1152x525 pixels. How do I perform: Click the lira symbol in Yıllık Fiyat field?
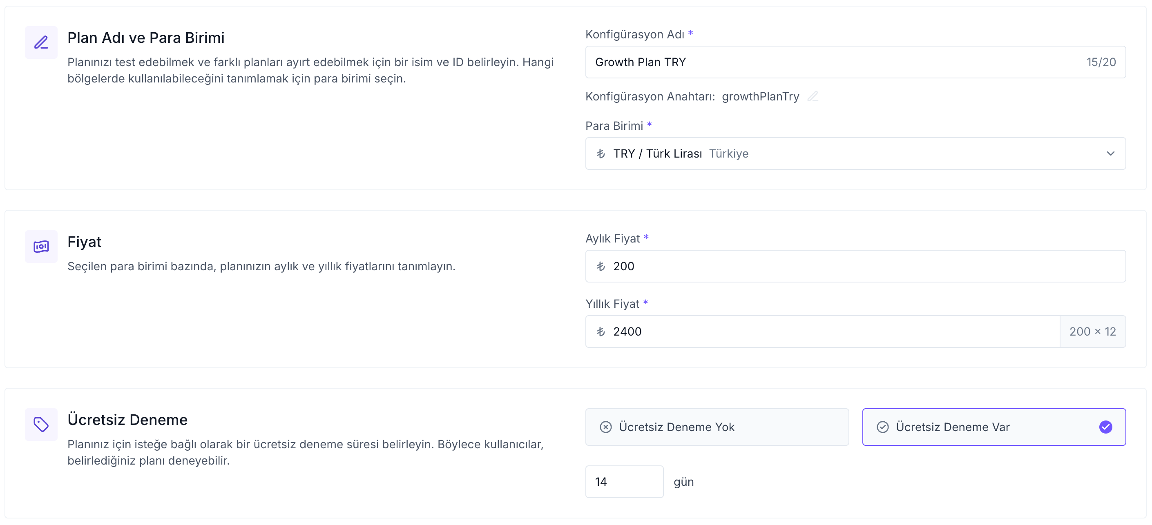tap(601, 331)
